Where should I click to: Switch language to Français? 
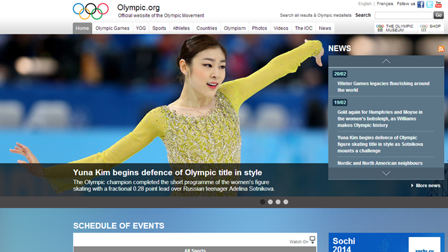[385, 4]
